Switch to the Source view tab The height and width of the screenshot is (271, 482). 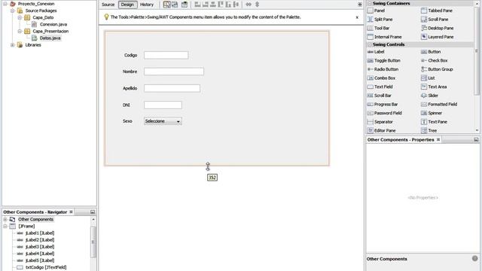pos(108,5)
